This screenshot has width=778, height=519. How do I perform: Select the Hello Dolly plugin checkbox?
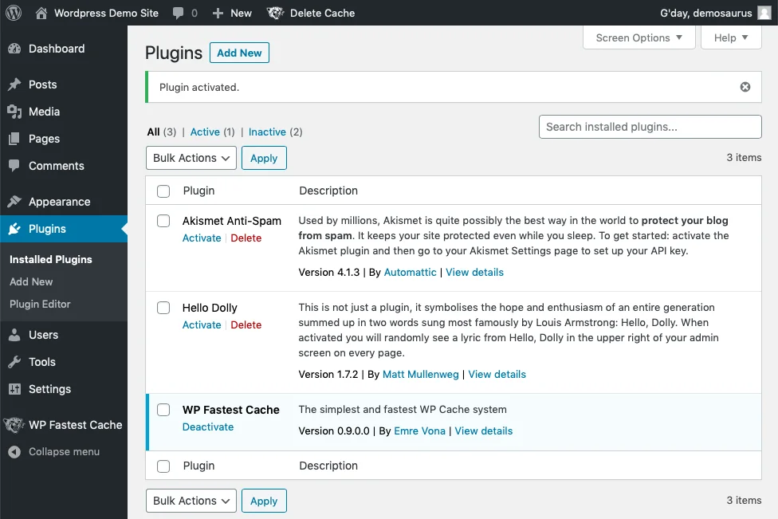click(163, 308)
